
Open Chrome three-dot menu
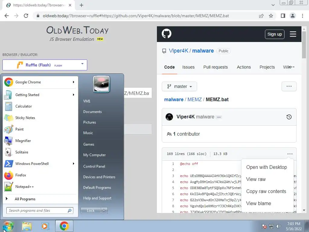tap(302, 16)
